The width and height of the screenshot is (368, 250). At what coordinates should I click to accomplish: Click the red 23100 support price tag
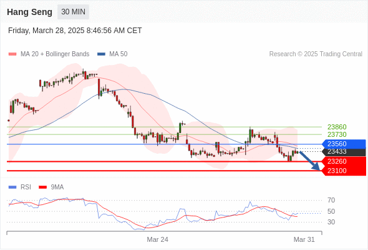click(344, 171)
